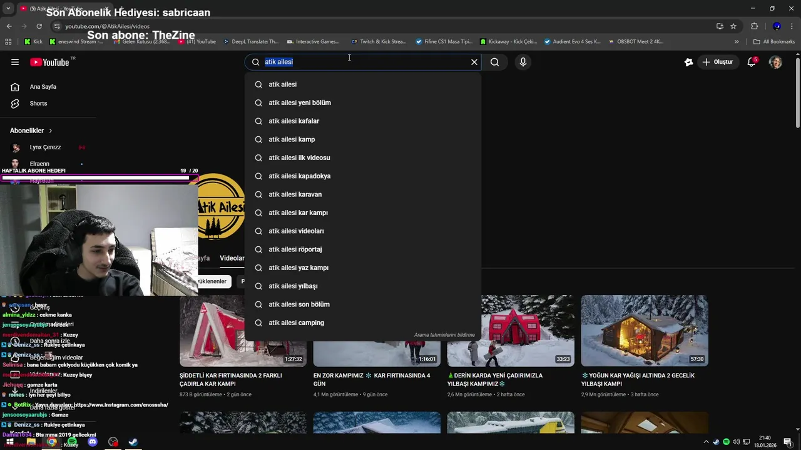
Task: Open the YouTube hamburger menu
Action: tap(15, 62)
